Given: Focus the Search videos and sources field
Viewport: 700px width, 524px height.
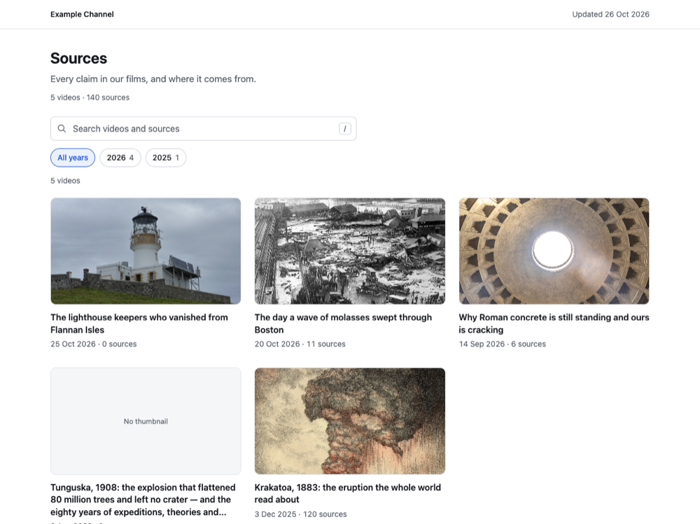Looking at the screenshot, I should (x=203, y=129).
